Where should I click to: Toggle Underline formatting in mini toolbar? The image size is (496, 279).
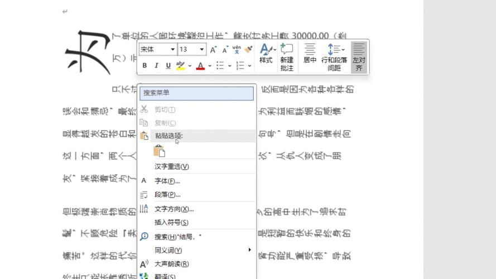coord(168,65)
